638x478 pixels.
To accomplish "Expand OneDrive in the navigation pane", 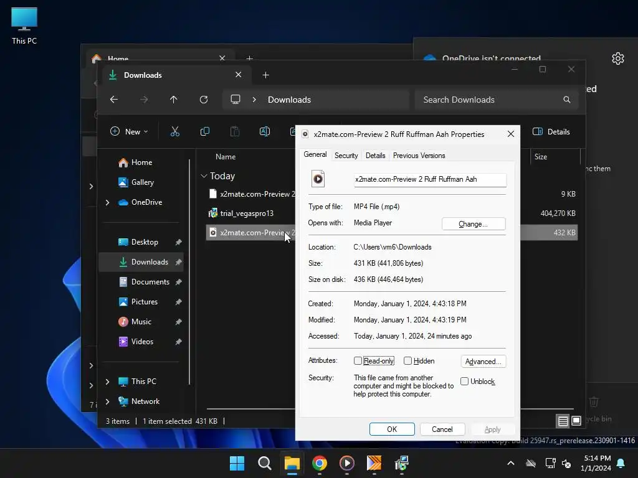I will 107,202.
